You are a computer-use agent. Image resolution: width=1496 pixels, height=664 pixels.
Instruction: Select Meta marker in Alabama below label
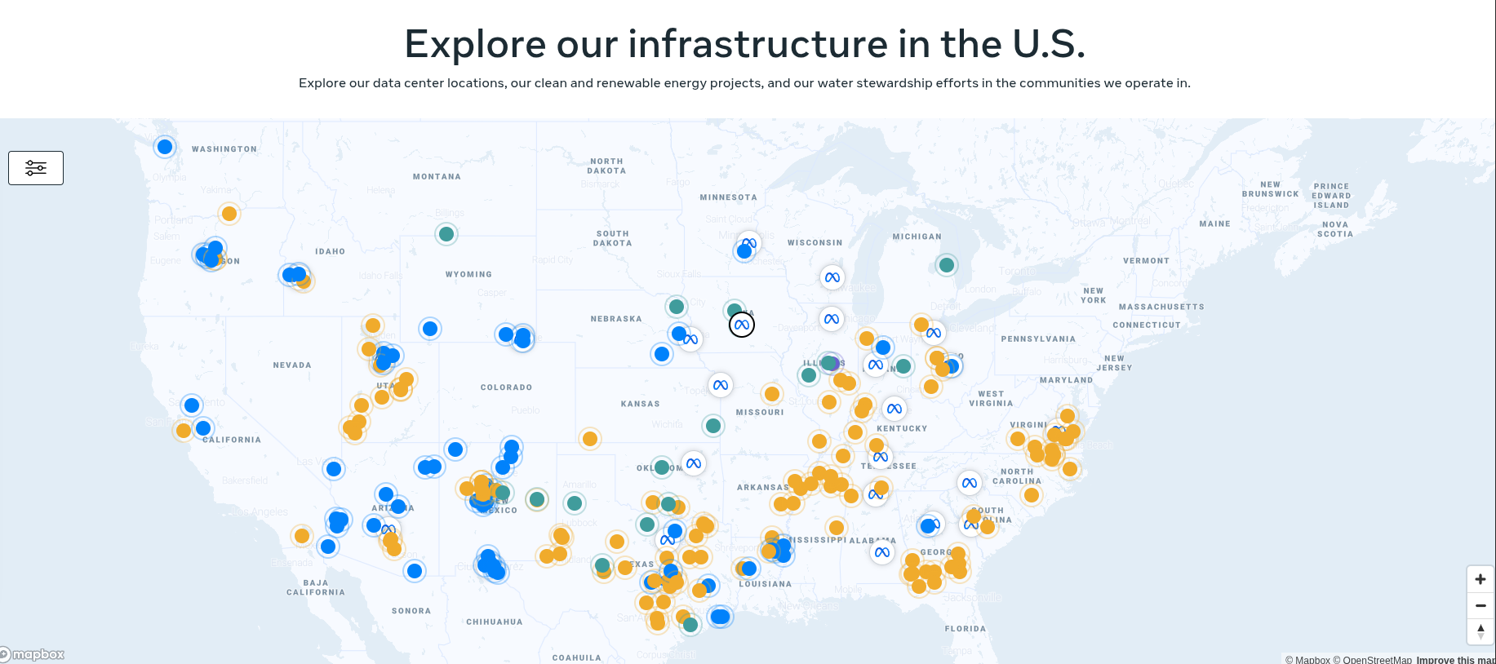point(881,552)
